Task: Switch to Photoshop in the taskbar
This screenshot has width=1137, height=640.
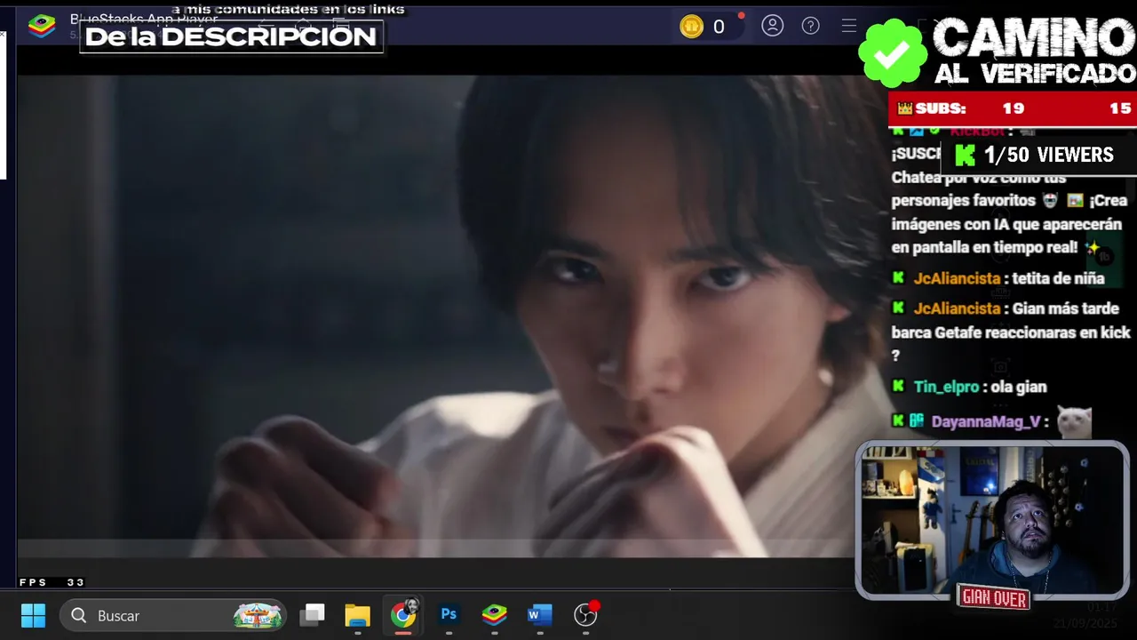Action: [449, 615]
